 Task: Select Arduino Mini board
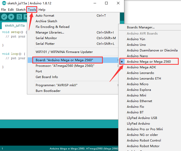(x=150, y=95)
